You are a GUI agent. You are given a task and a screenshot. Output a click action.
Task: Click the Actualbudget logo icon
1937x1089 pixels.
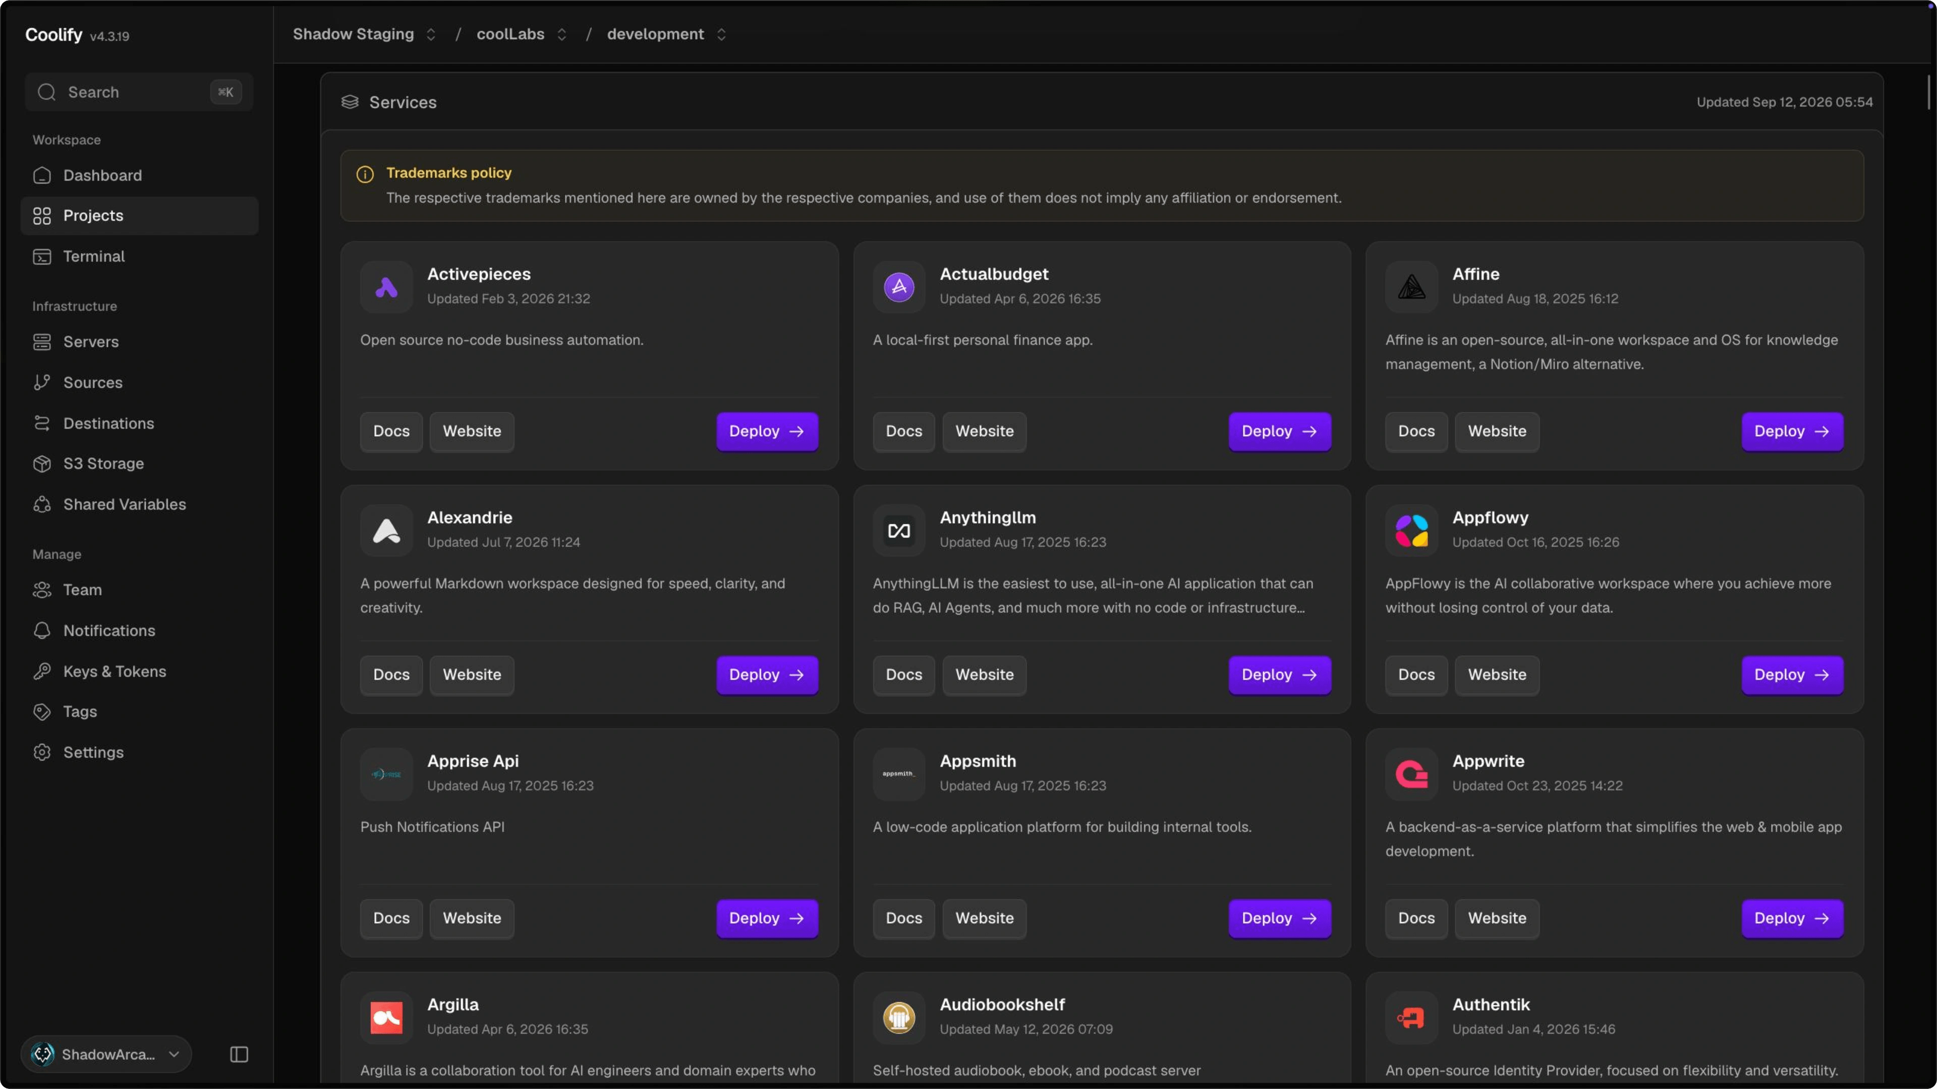click(898, 287)
